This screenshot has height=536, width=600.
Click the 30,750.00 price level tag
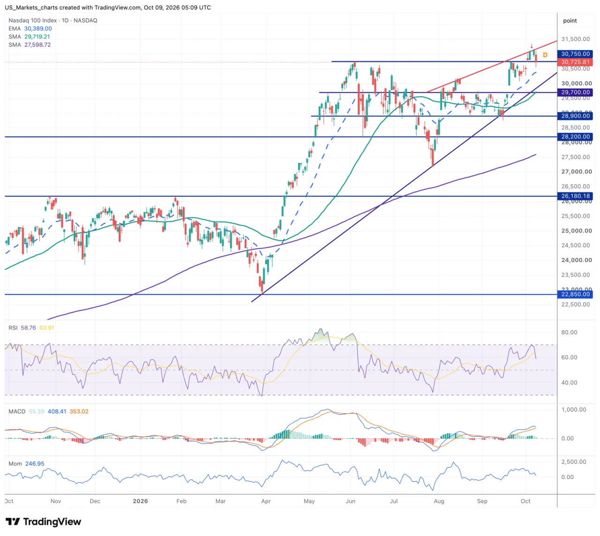coord(575,54)
